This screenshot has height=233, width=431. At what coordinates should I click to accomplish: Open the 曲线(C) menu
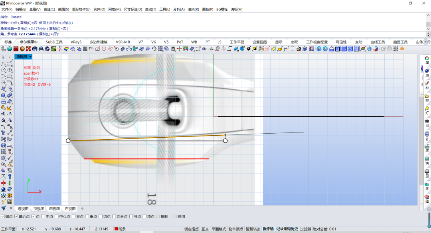(49, 9)
